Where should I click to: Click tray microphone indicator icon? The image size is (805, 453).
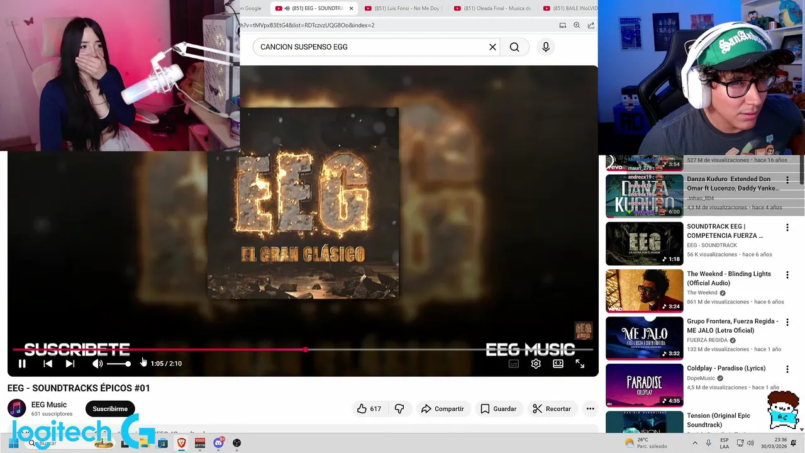[x=708, y=443]
